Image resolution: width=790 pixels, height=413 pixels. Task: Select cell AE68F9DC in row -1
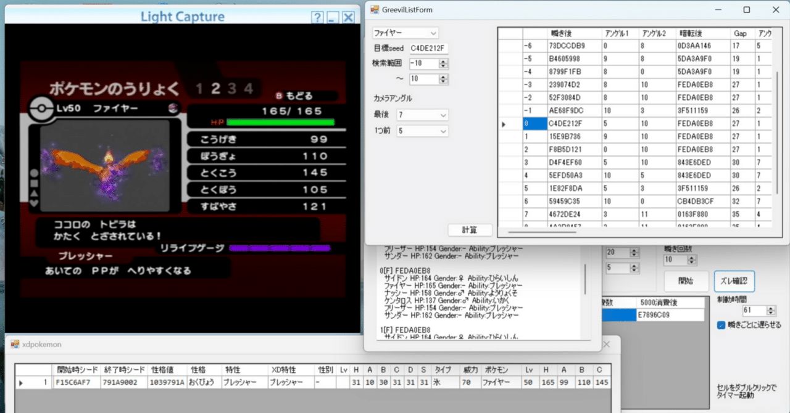pyautogui.click(x=574, y=110)
